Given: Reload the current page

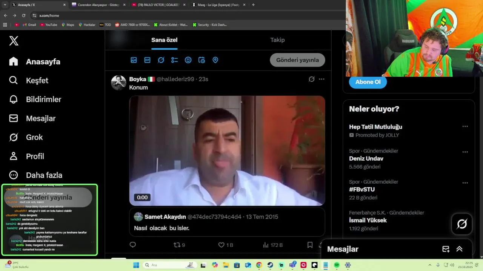Looking at the screenshot, I should point(23,15).
